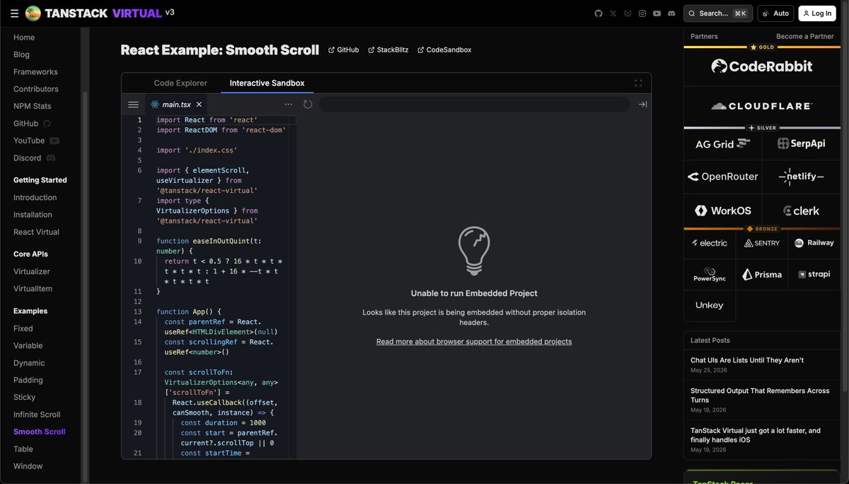Open the GitHub icon in the header
The width and height of the screenshot is (849, 484).
[x=598, y=13]
